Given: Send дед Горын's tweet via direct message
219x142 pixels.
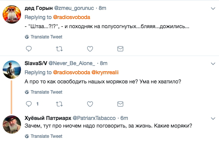Looking at the screenshot, I should tap(120, 49).
